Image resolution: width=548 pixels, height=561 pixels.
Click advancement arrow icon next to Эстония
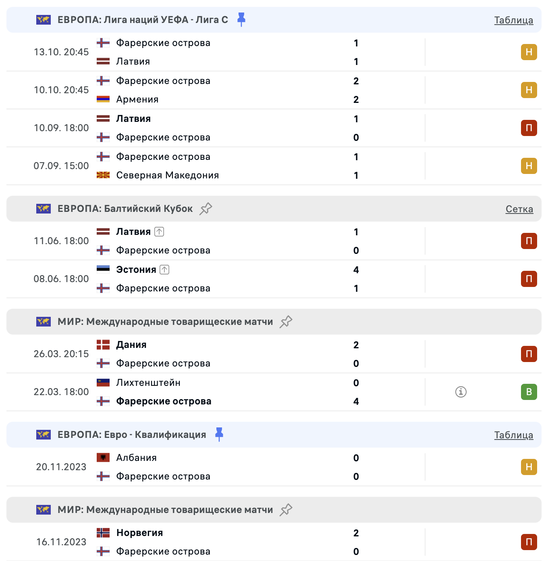pos(164,270)
